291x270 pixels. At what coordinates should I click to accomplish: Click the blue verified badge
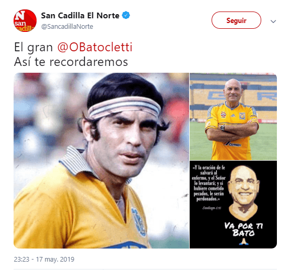[x=126, y=15]
